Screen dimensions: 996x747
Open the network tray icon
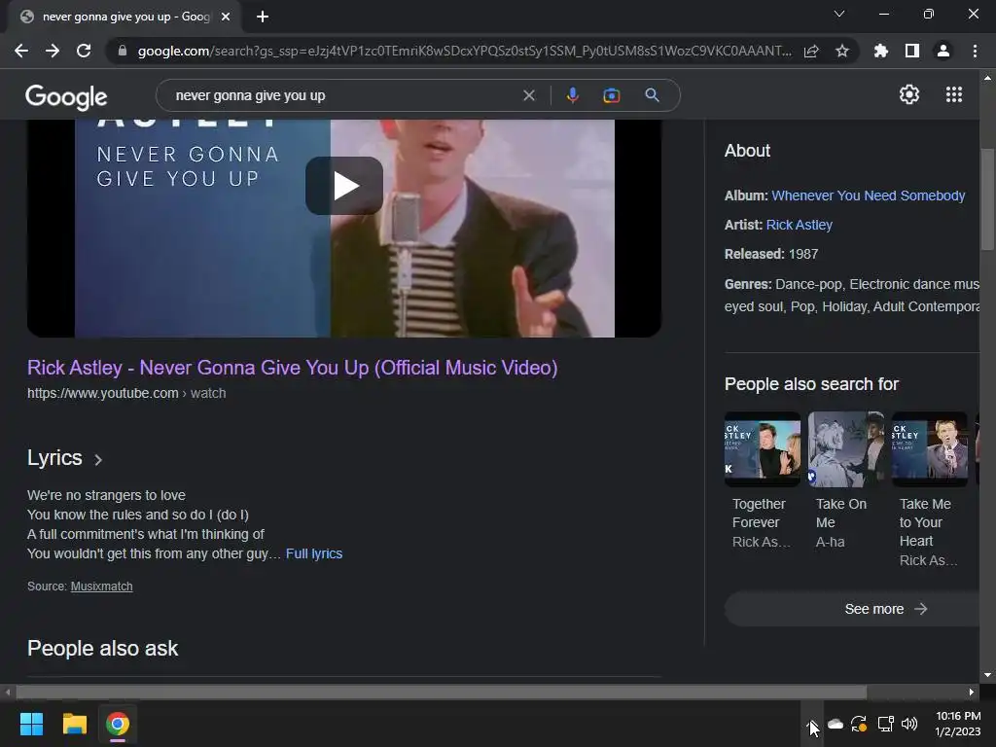(x=885, y=724)
